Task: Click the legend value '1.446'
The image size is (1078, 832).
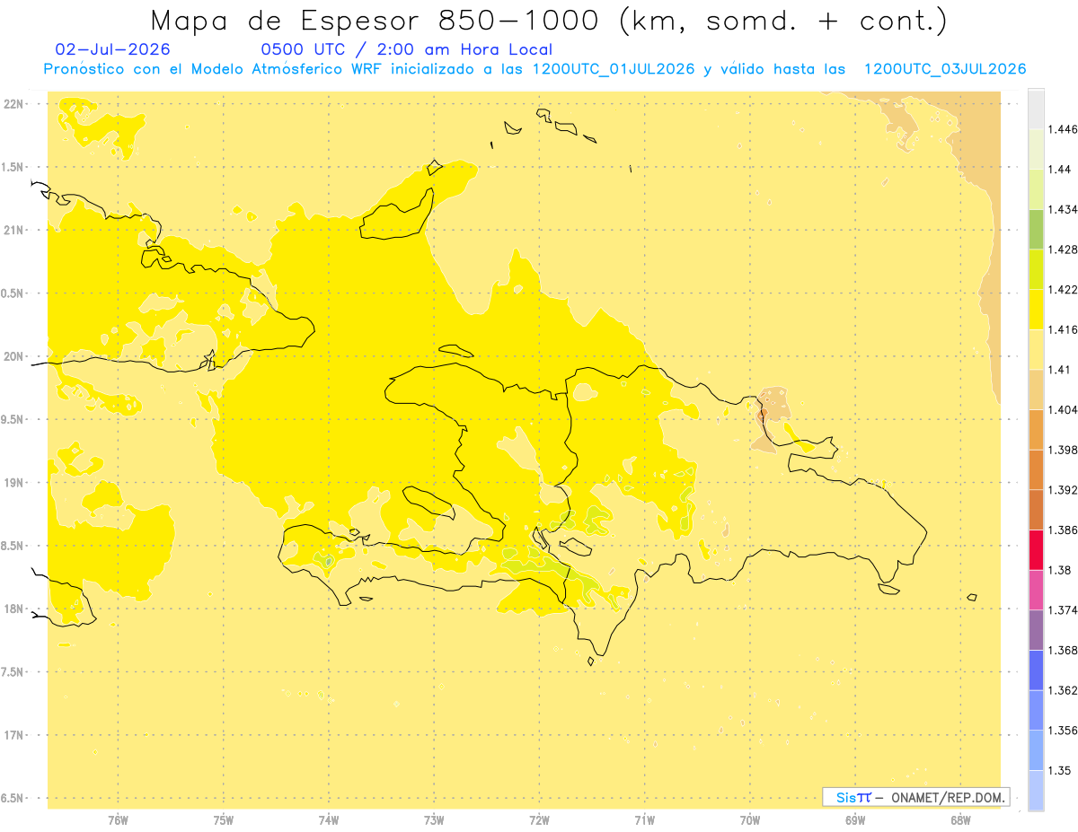Action: 1063,129
